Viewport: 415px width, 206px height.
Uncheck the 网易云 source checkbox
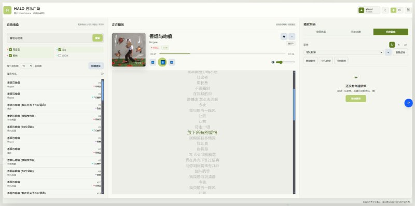pos(10,49)
